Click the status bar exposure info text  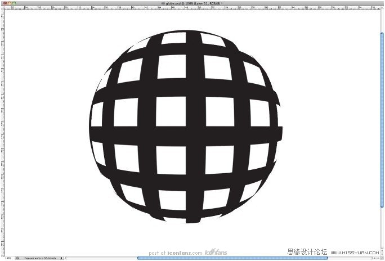[x=41, y=258]
